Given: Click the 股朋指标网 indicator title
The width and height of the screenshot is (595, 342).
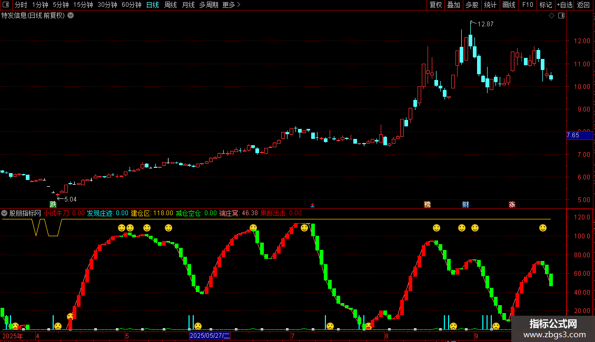Looking at the screenshot, I should 25,213.
